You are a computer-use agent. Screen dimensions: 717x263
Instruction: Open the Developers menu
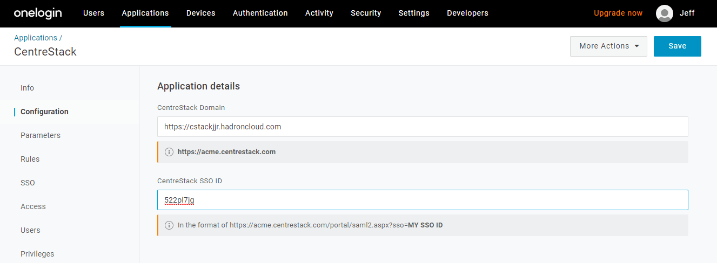[467, 13]
